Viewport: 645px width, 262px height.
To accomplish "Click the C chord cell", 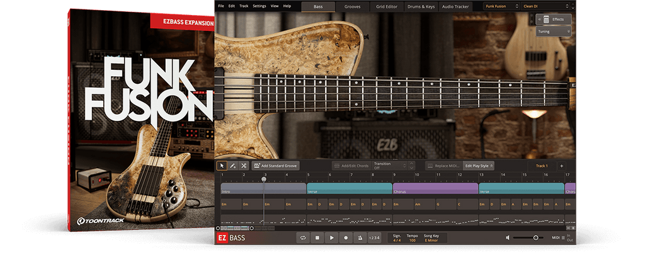I will [467, 204].
